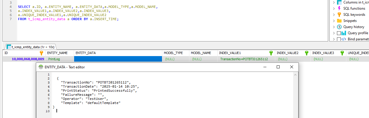
Task: Click the SQL functions lightning icon
Action: pyautogui.click(x=339, y=8)
